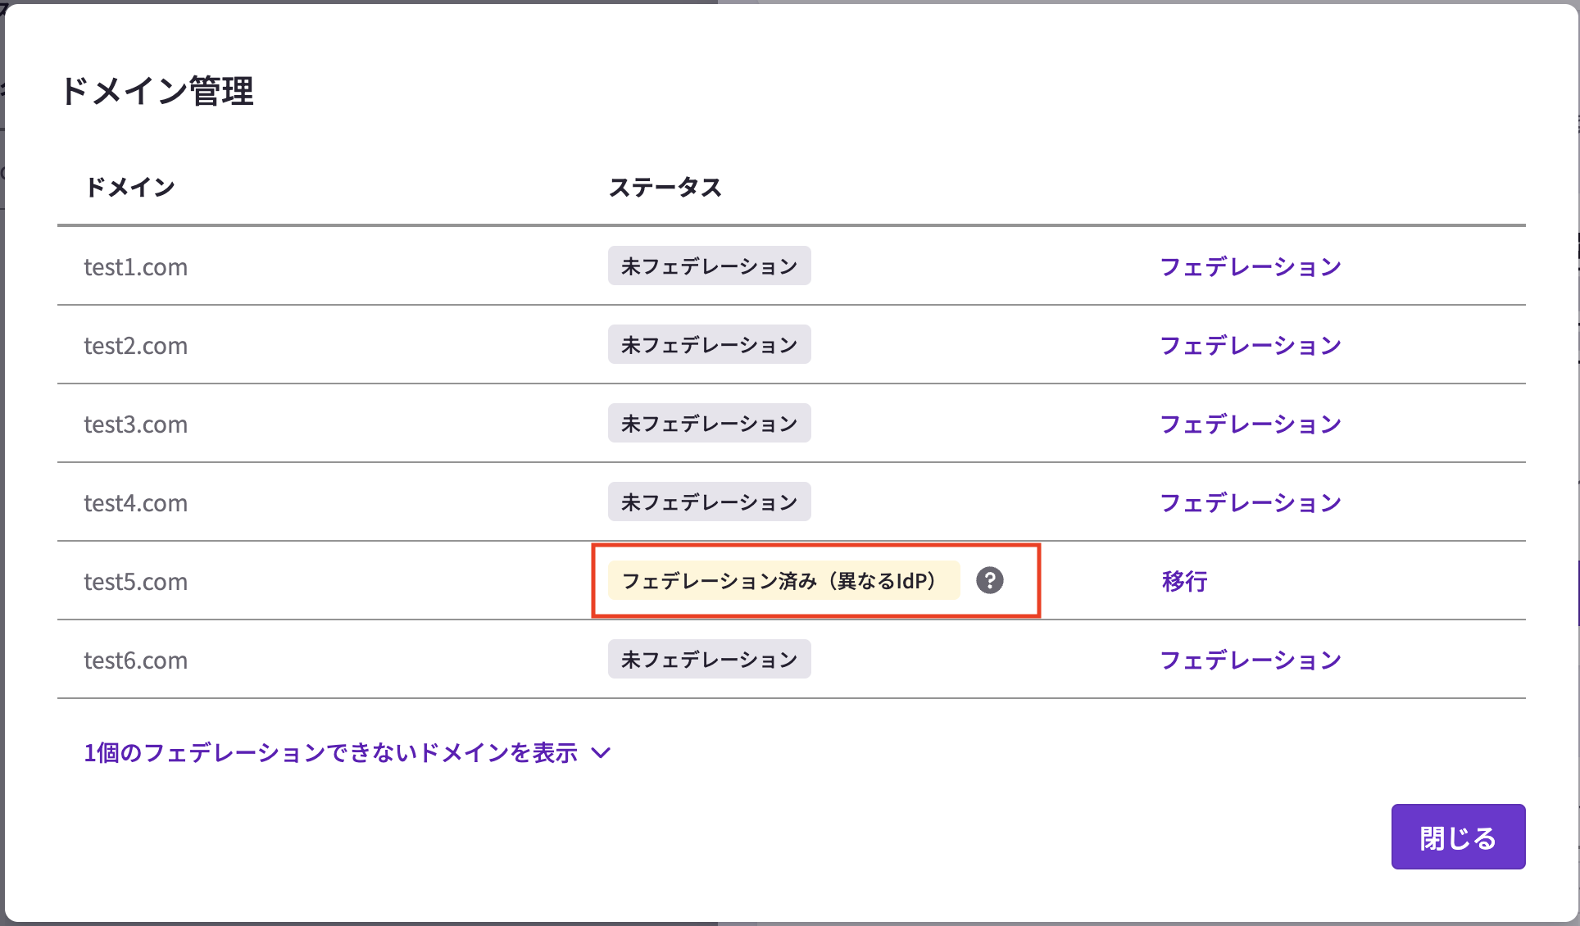1580x926 pixels.
Task: Click 未フェデレーション badge in test6.com row
Action: [x=709, y=659]
